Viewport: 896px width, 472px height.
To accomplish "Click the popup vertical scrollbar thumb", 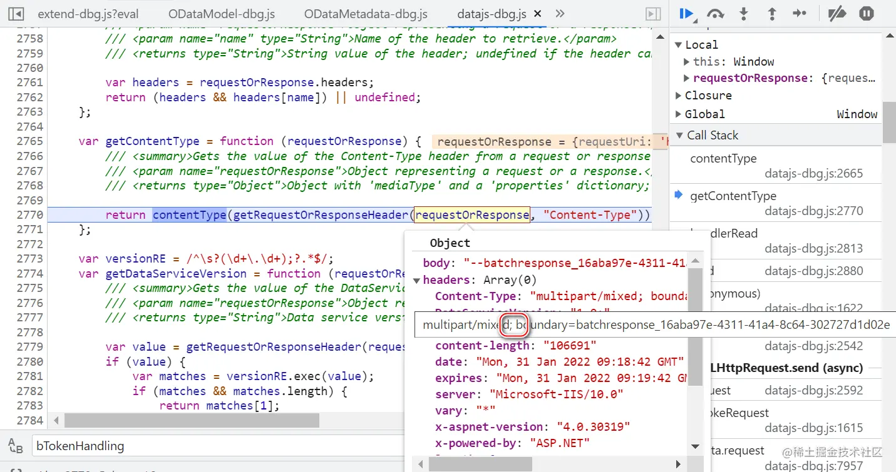I will [694, 328].
